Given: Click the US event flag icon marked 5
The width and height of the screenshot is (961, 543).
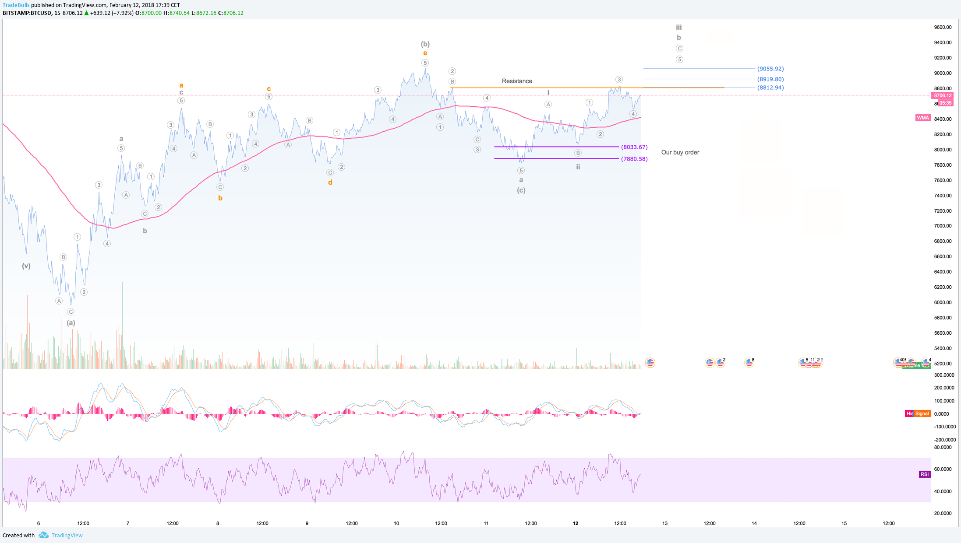Looking at the screenshot, I should [803, 362].
